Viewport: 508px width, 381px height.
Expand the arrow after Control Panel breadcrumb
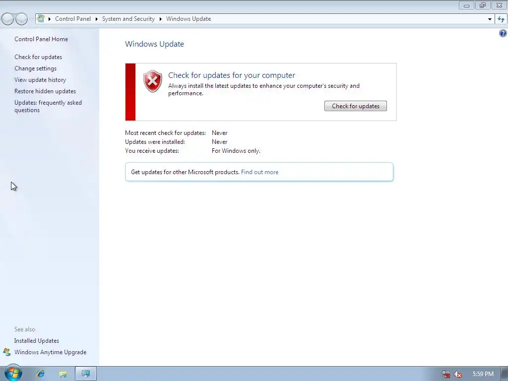click(97, 19)
